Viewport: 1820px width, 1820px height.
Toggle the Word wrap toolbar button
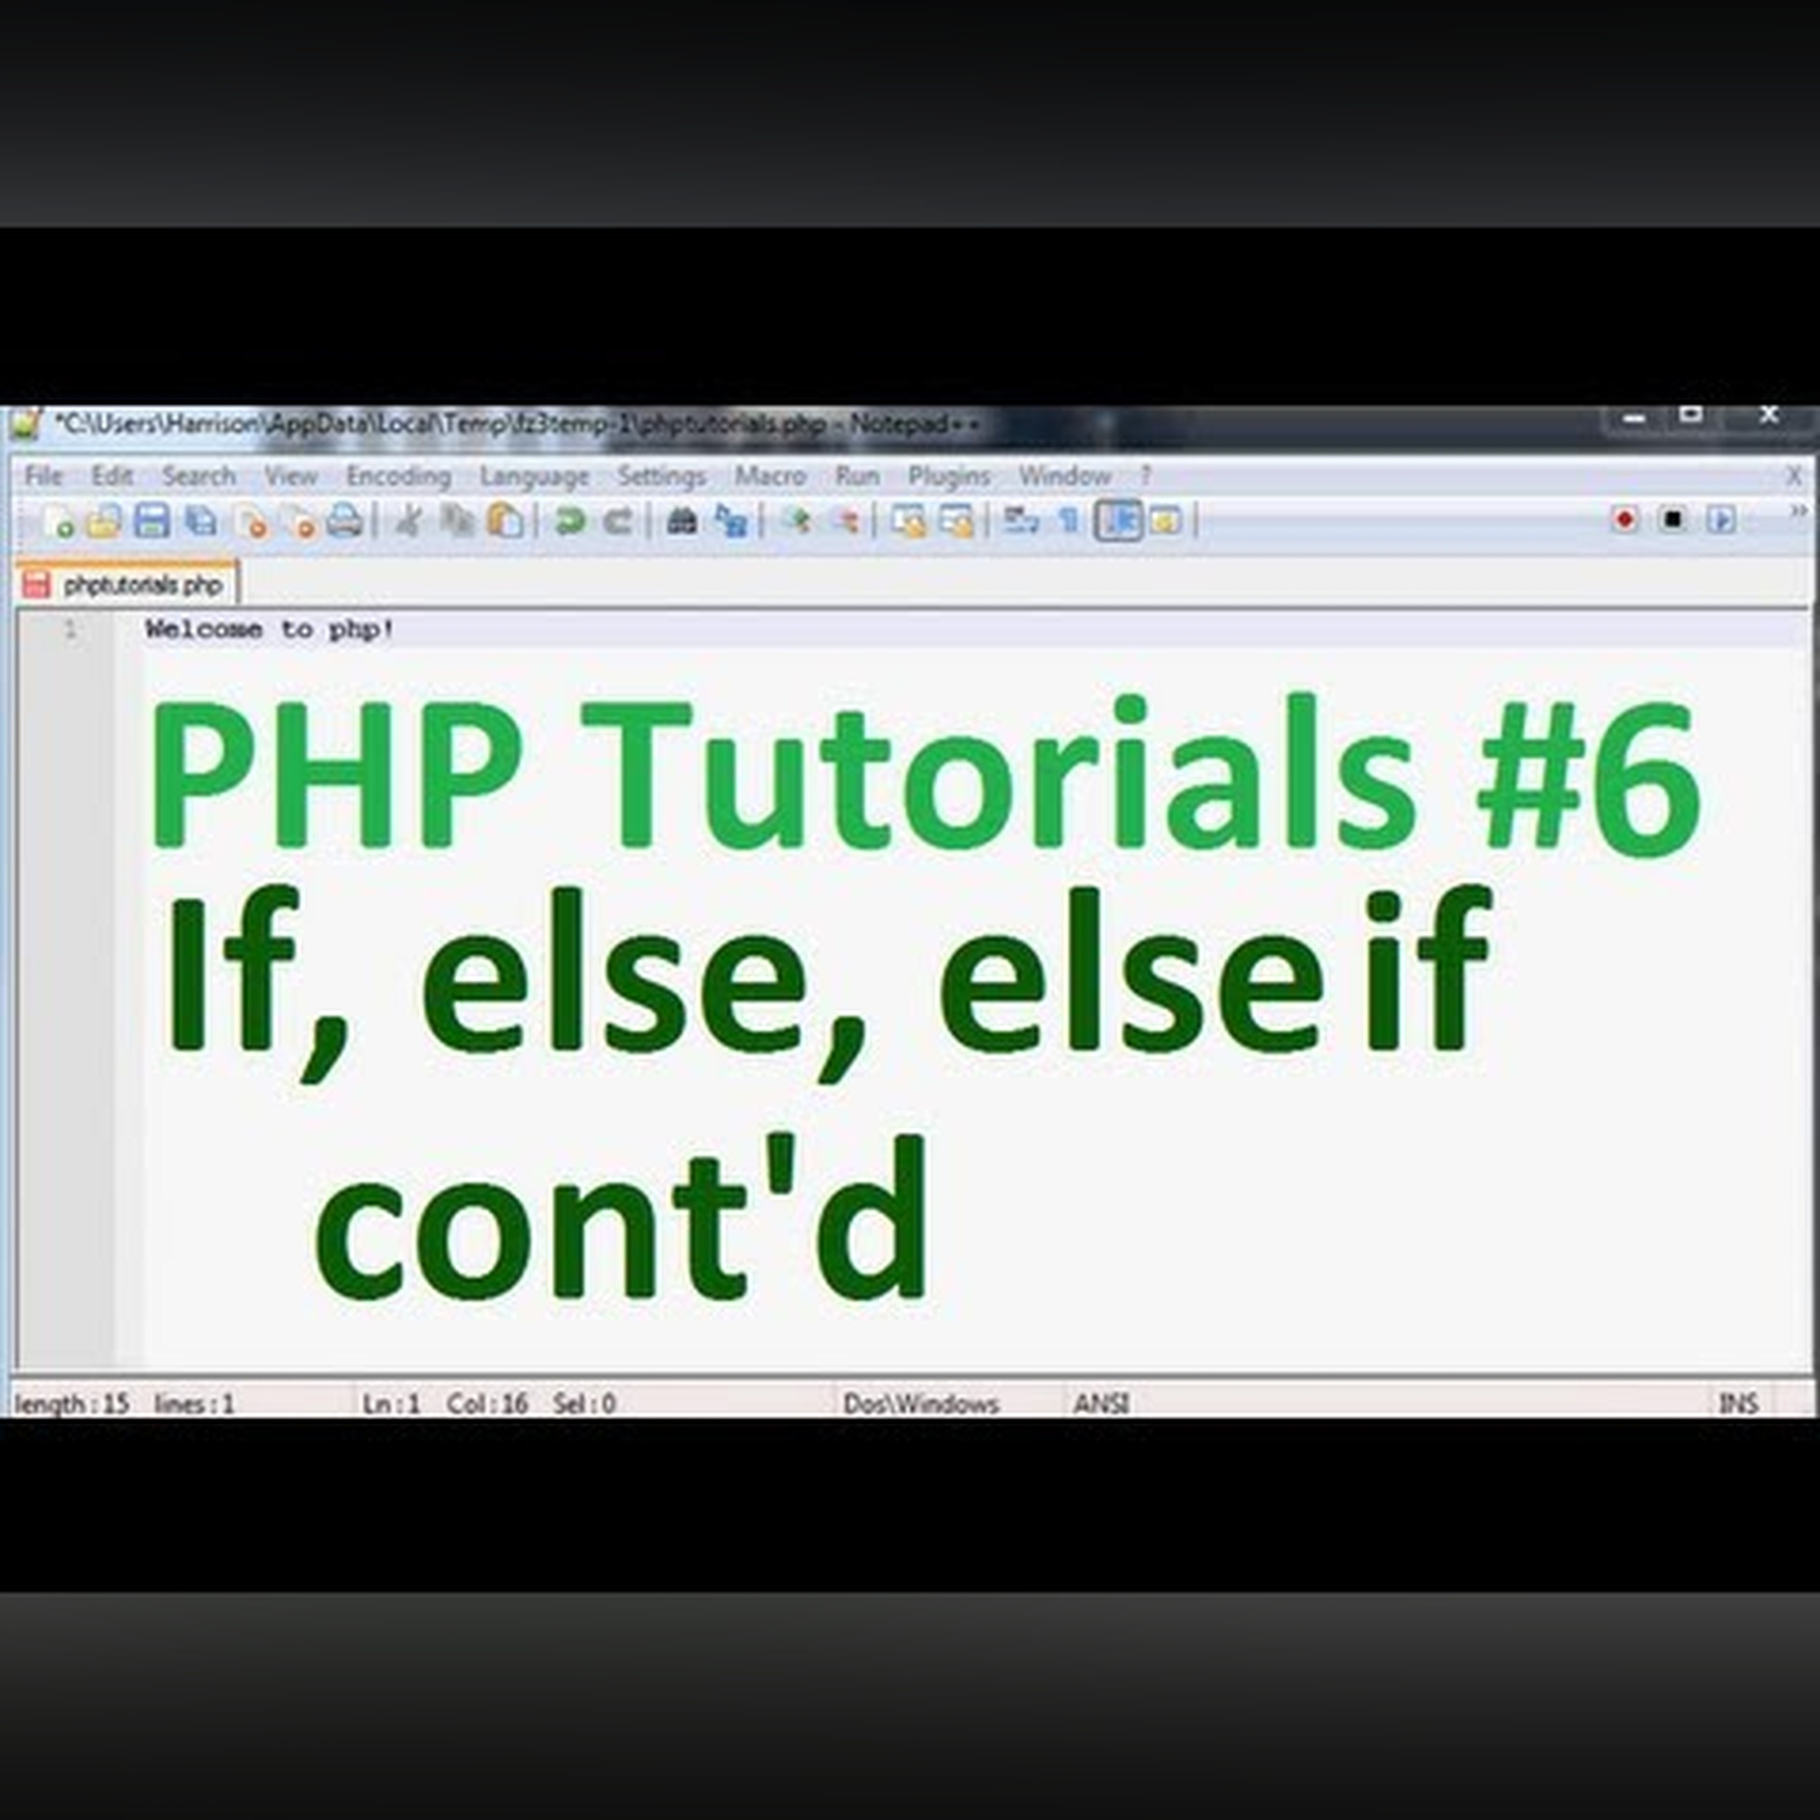[1020, 521]
